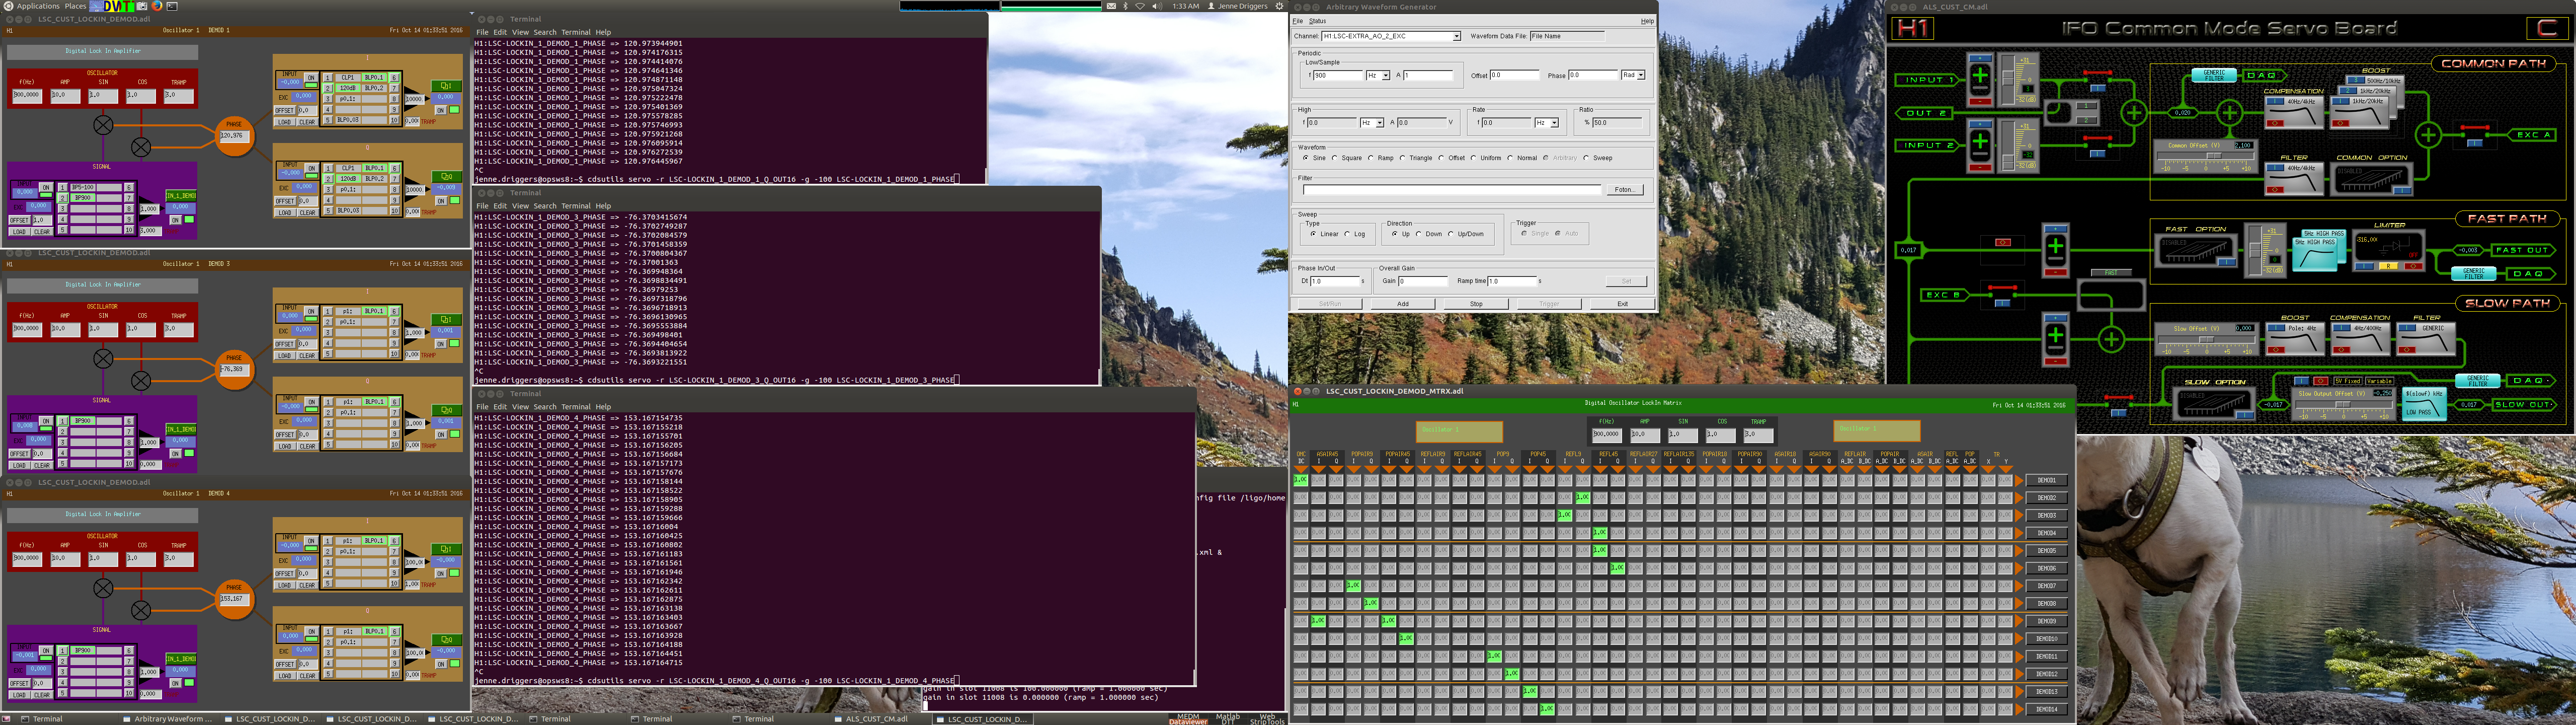
Task: Open the Phase Rad unit dropdown
Action: [1633, 75]
